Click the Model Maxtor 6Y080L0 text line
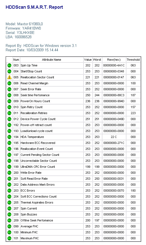This screenshot has height=245, width=146. tap(24, 24)
